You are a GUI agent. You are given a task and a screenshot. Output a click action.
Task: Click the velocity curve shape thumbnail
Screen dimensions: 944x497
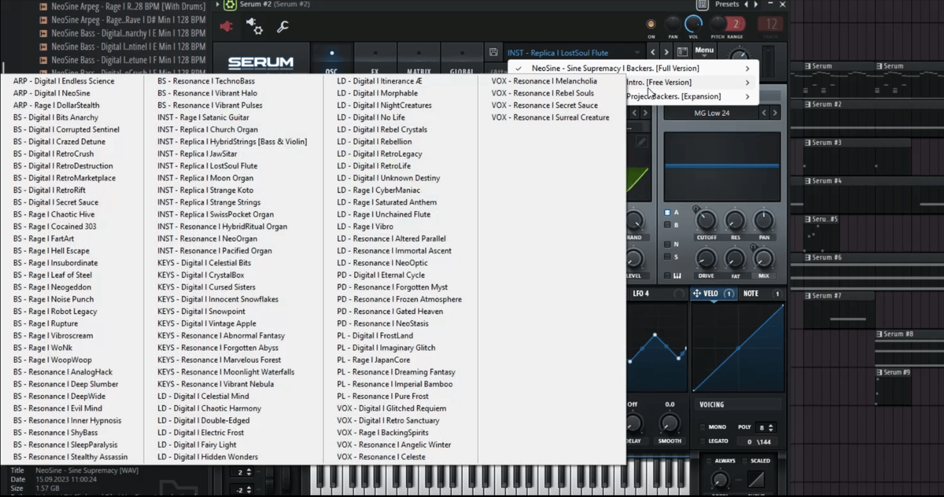click(x=738, y=347)
